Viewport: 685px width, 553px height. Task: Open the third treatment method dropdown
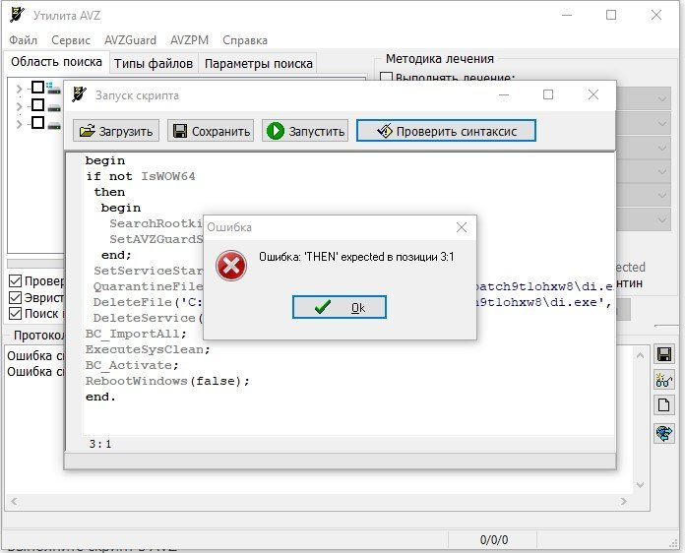661,148
